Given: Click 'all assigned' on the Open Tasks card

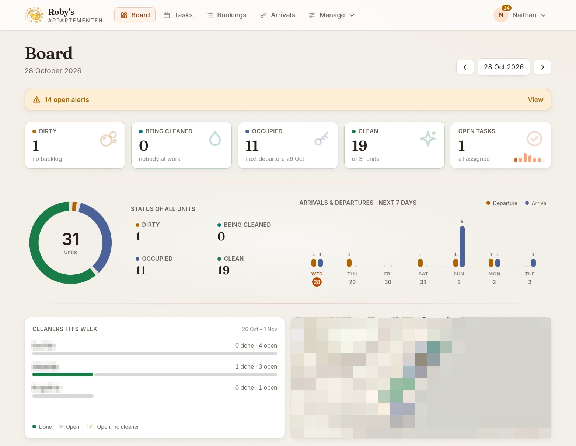Looking at the screenshot, I should click(x=474, y=159).
